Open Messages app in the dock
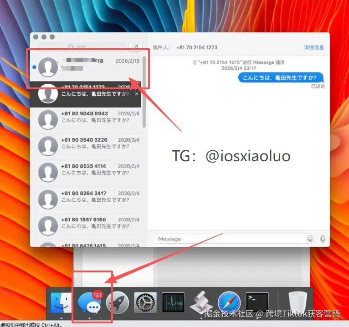 (x=90, y=303)
